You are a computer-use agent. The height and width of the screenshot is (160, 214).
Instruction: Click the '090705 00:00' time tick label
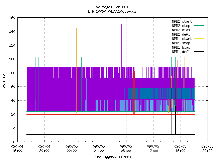point(72,149)
